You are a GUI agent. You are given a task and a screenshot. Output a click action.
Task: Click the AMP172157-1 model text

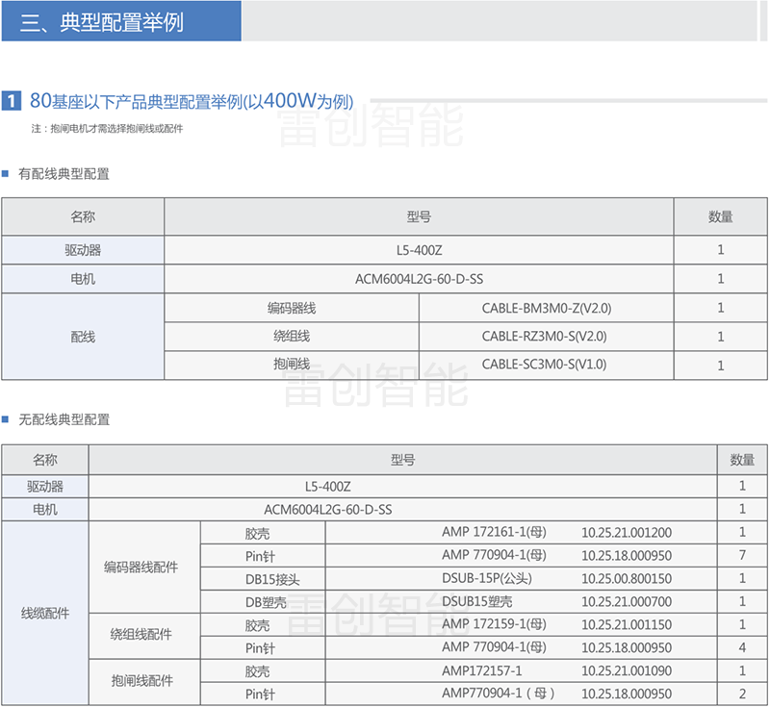[481, 670]
